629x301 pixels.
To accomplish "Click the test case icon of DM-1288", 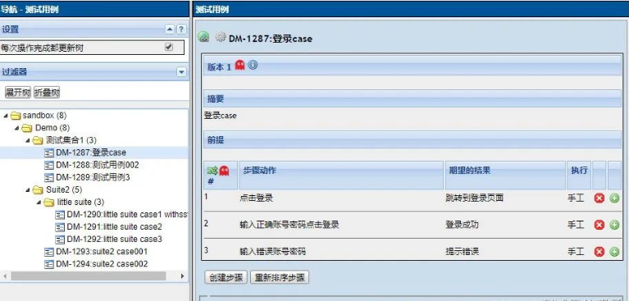I will pos(49,166).
